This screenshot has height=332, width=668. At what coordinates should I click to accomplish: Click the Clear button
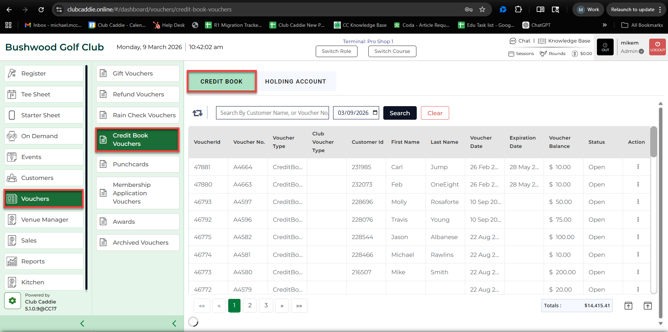(435, 113)
